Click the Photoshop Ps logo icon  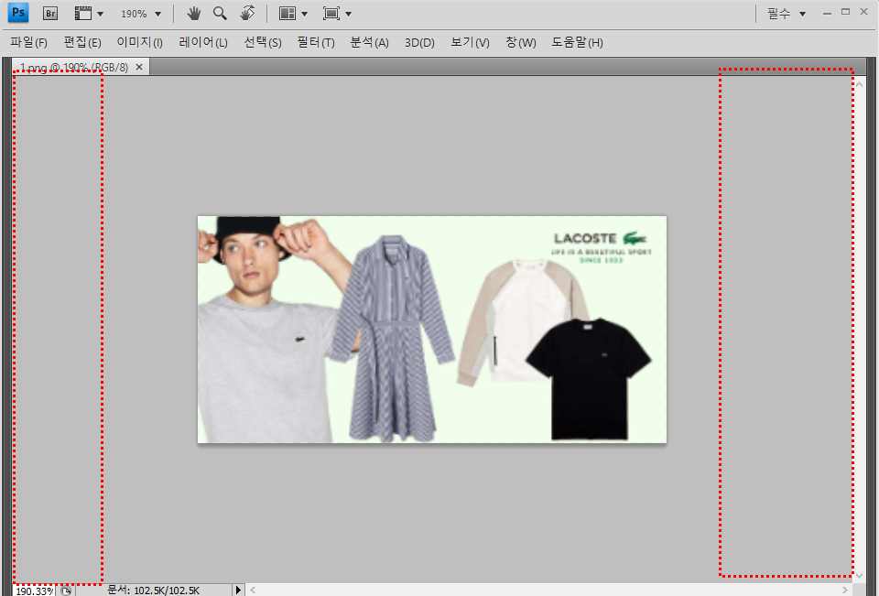pos(18,13)
